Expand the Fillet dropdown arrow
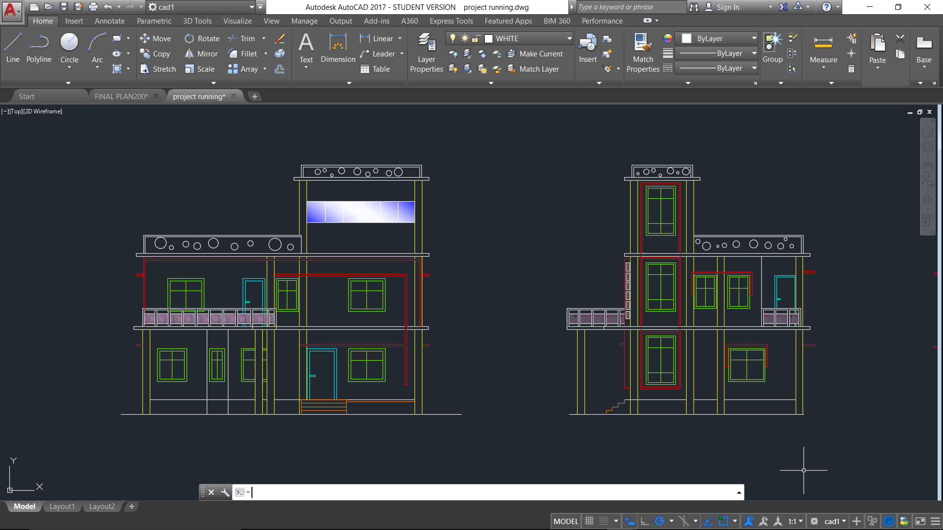Viewport: 943px width, 530px height. [x=266, y=53]
